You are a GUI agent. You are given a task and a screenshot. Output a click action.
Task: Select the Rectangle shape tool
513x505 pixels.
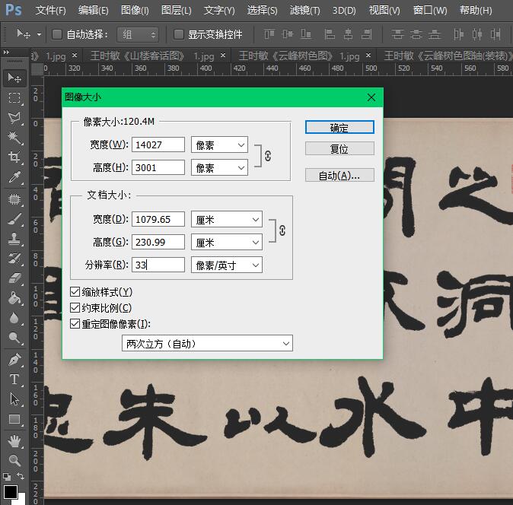point(14,419)
